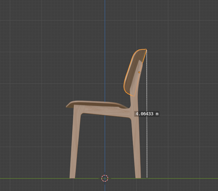Click the red-white 3D cursor at floor
218x191 pixels.
[105, 178]
